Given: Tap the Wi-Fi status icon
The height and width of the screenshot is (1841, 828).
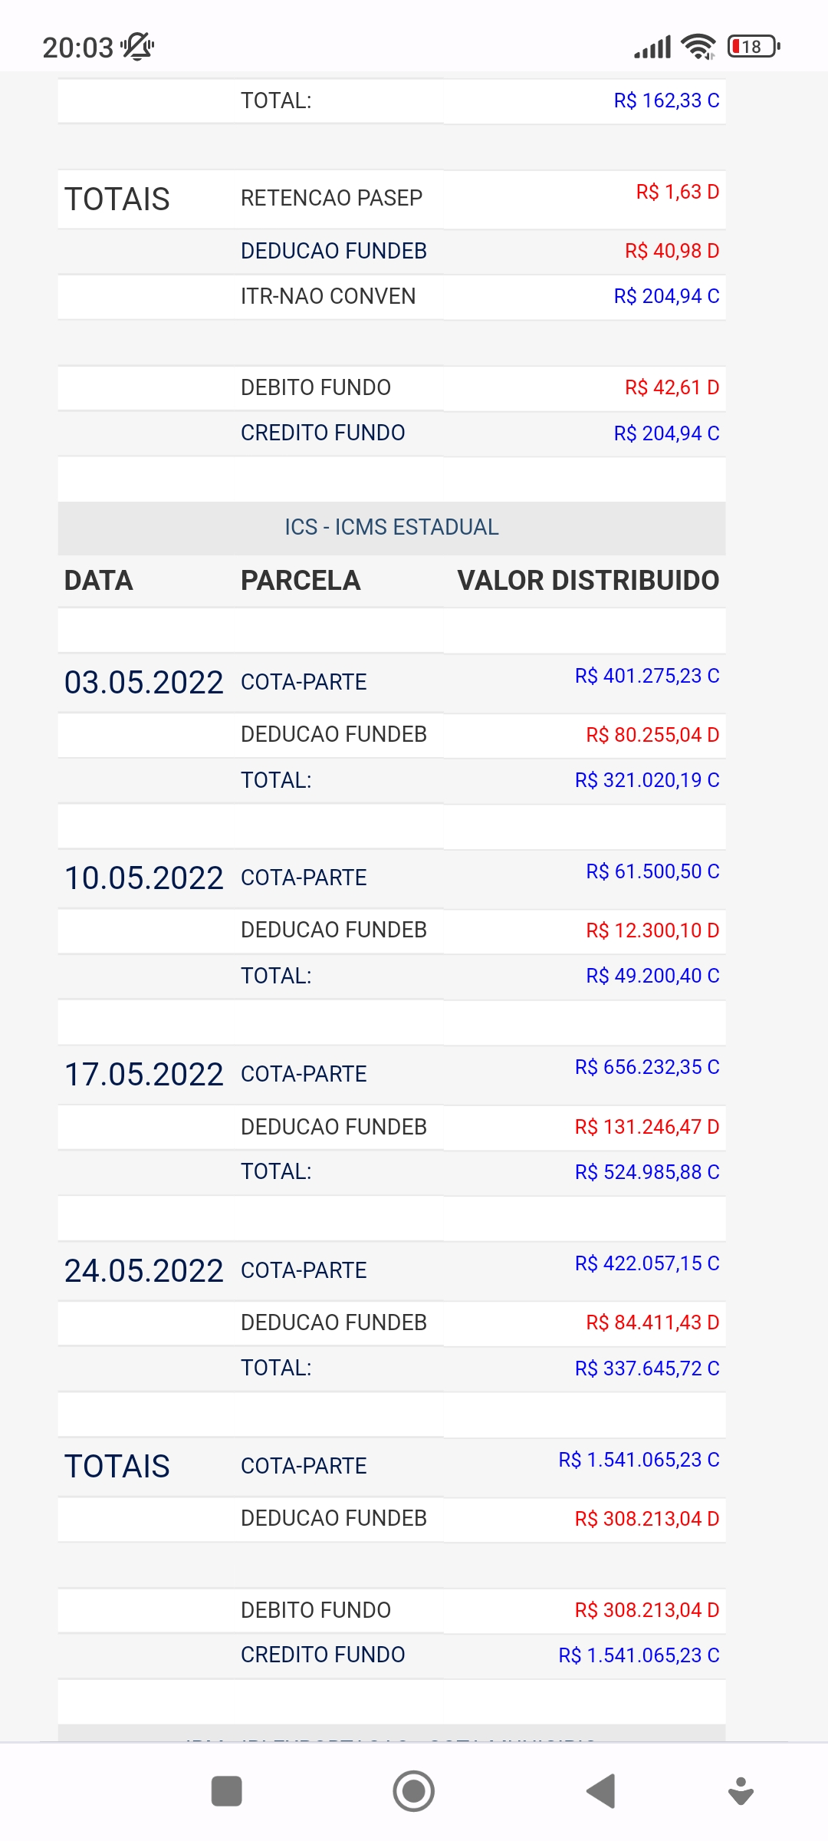Looking at the screenshot, I should tap(698, 47).
